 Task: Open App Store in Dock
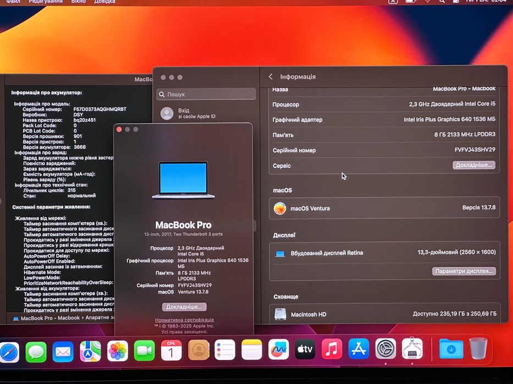coord(358,349)
